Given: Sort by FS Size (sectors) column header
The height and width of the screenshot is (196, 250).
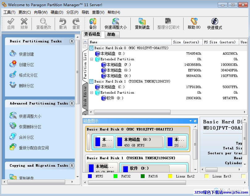Looking at the screenshot, I should (221, 42).
